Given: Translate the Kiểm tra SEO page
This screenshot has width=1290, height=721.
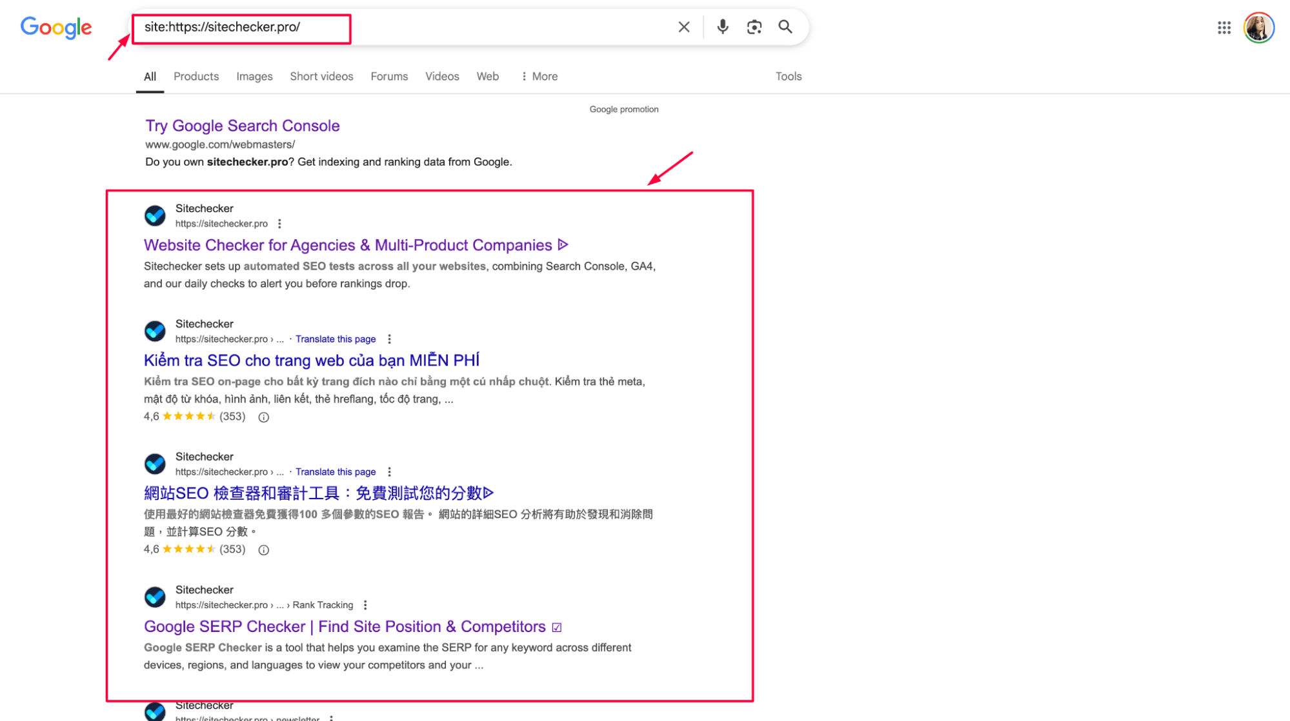Looking at the screenshot, I should click(336, 339).
